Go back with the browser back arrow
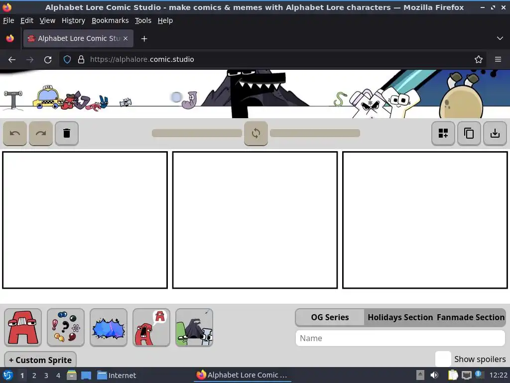The height and width of the screenshot is (383, 510). [12, 60]
